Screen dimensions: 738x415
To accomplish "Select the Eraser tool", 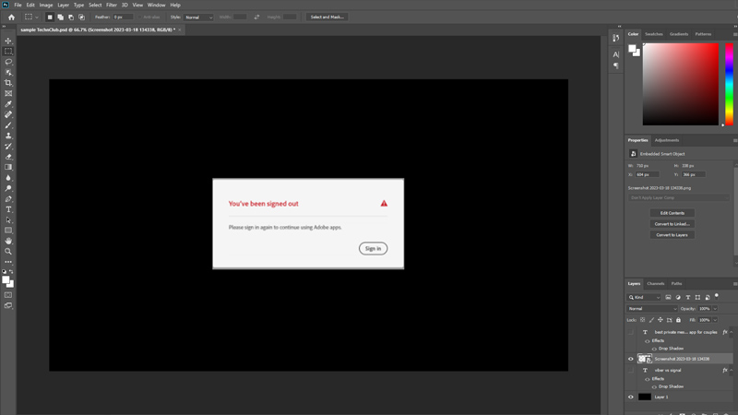I will tap(8, 157).
